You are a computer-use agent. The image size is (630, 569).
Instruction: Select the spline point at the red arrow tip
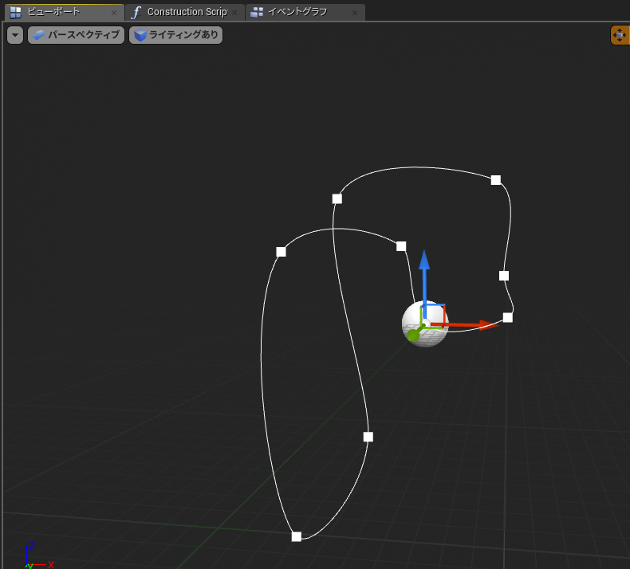click(508, 318)
